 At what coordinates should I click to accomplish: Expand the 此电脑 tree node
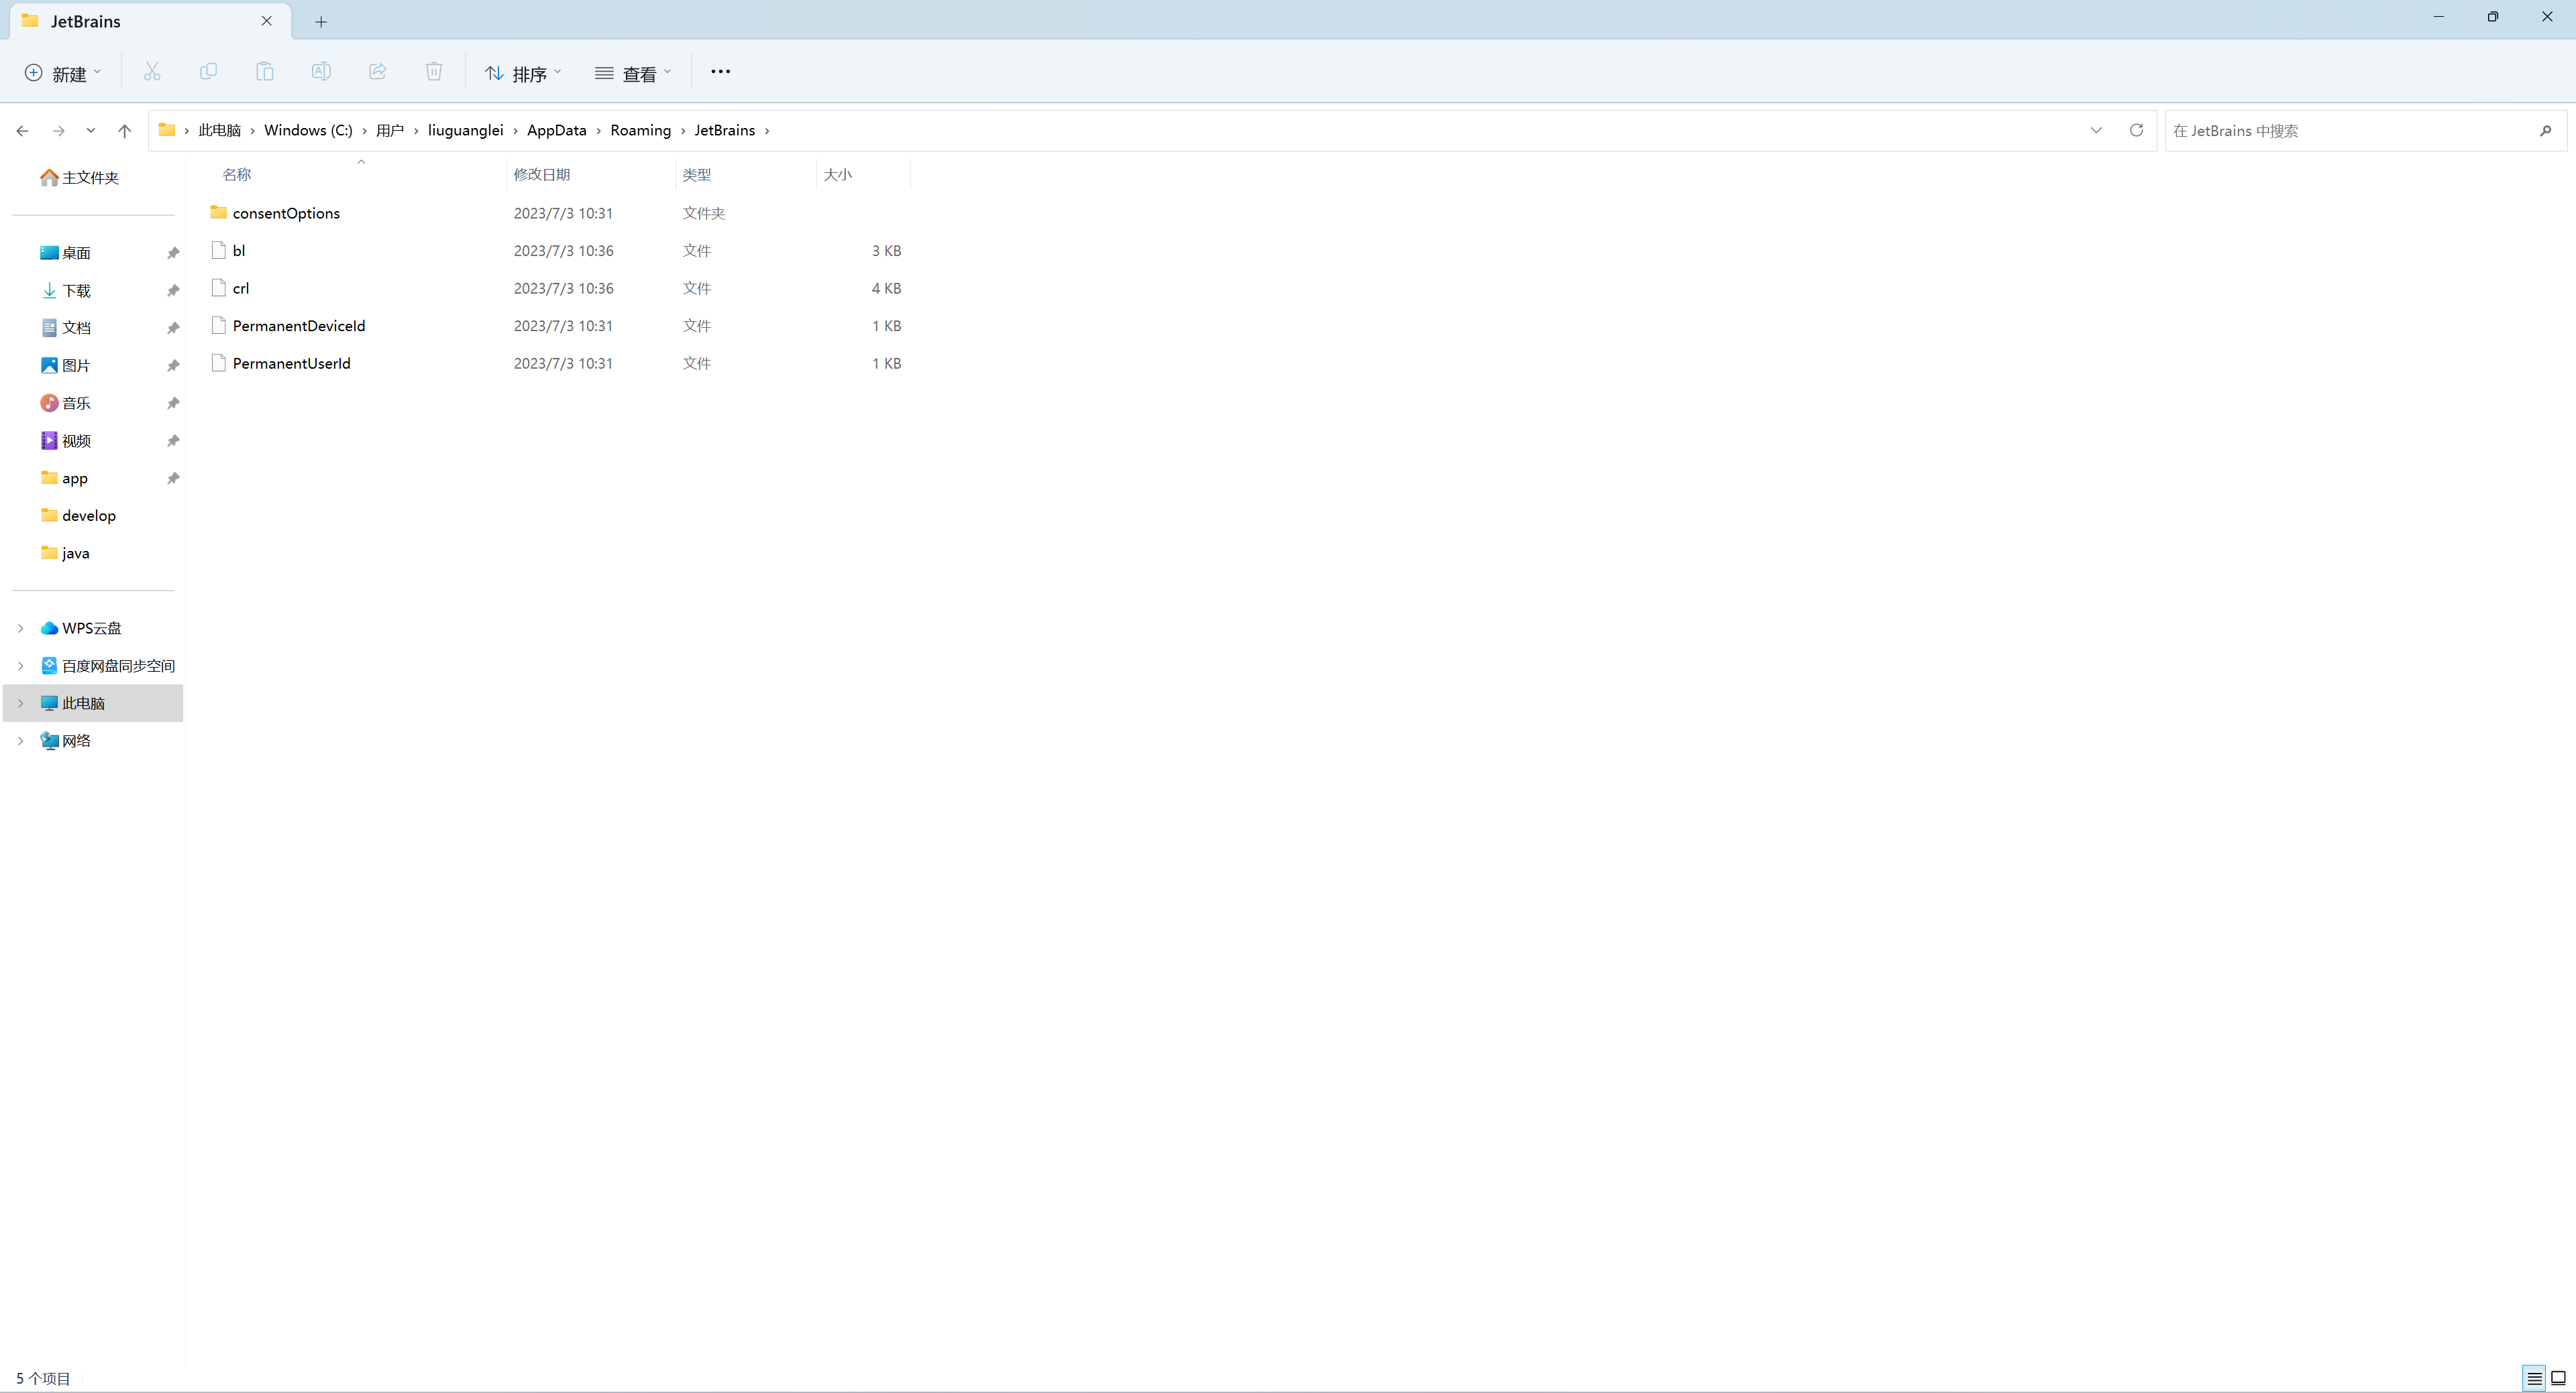pos(20,703)
